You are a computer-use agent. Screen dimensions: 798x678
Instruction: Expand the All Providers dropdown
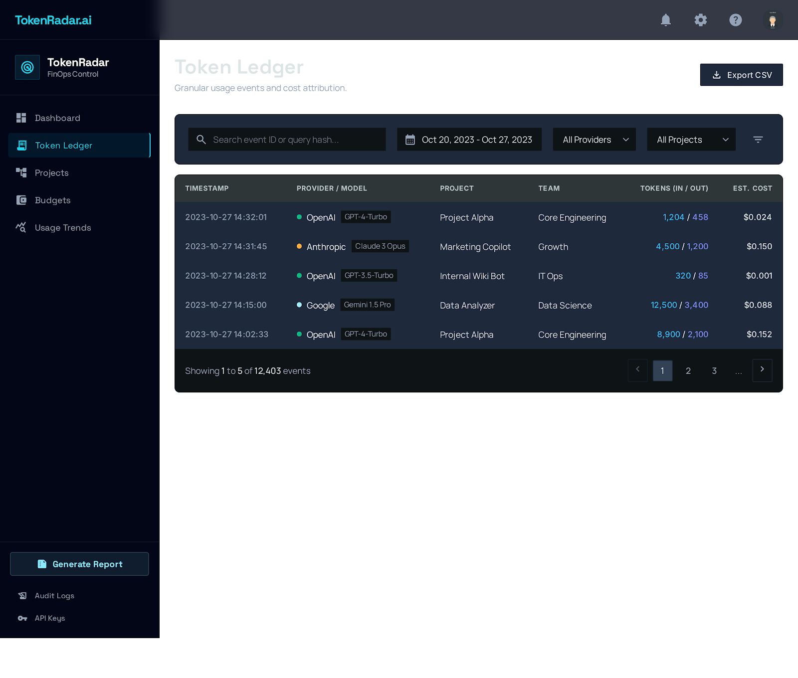[595, 140]
